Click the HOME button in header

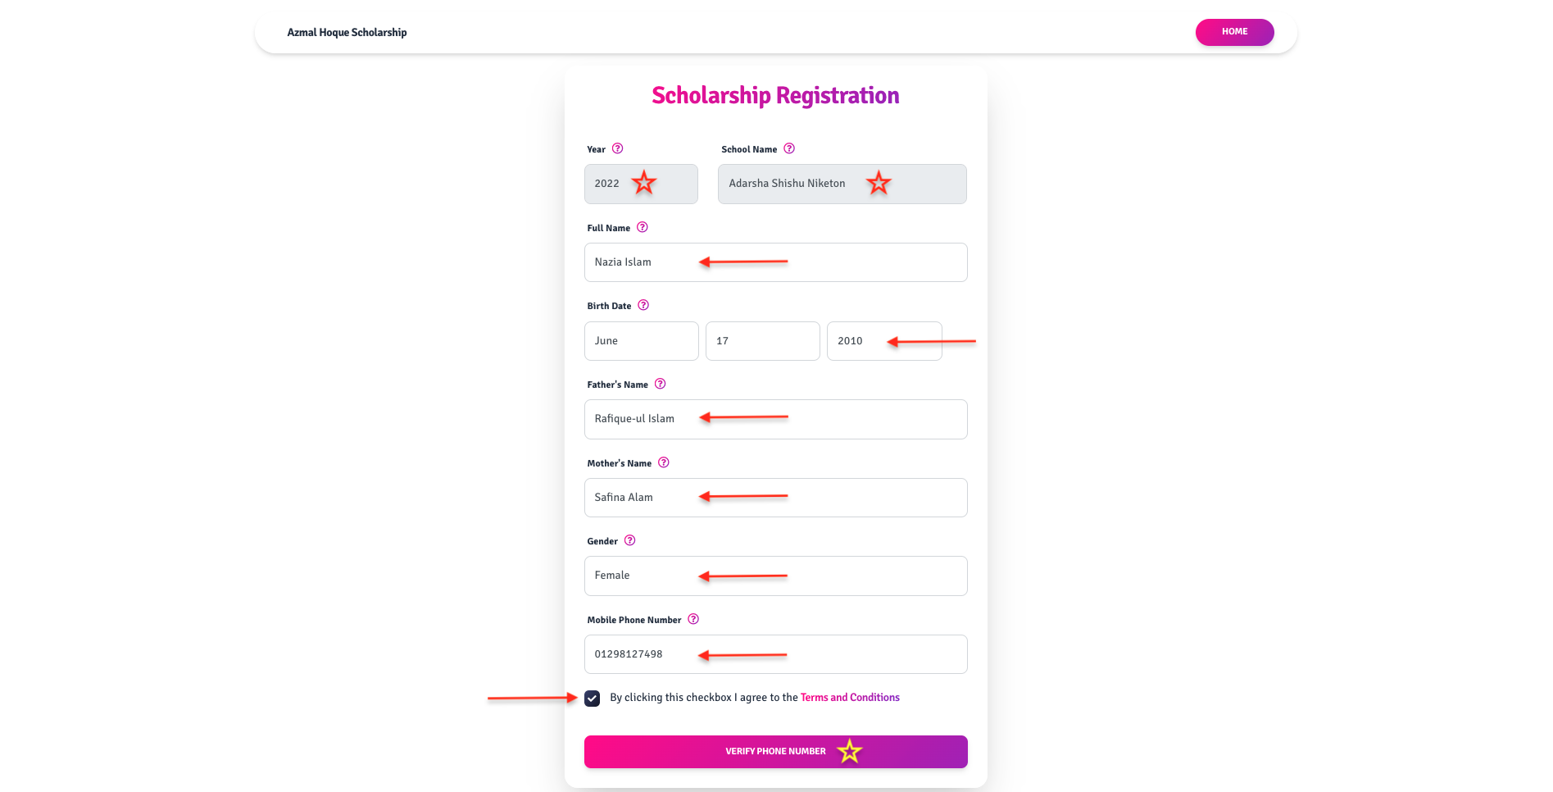(1233, 32)
